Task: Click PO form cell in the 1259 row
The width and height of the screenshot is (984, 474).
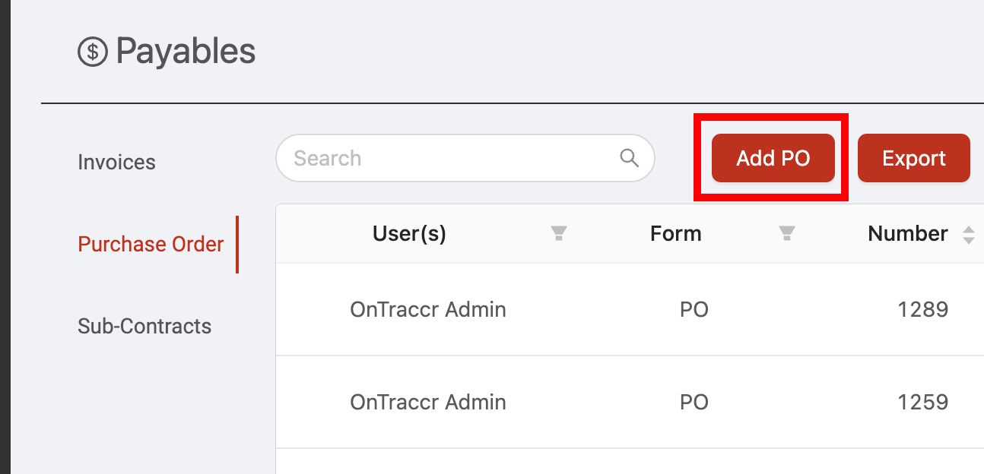Action: (x=694, y=401)
